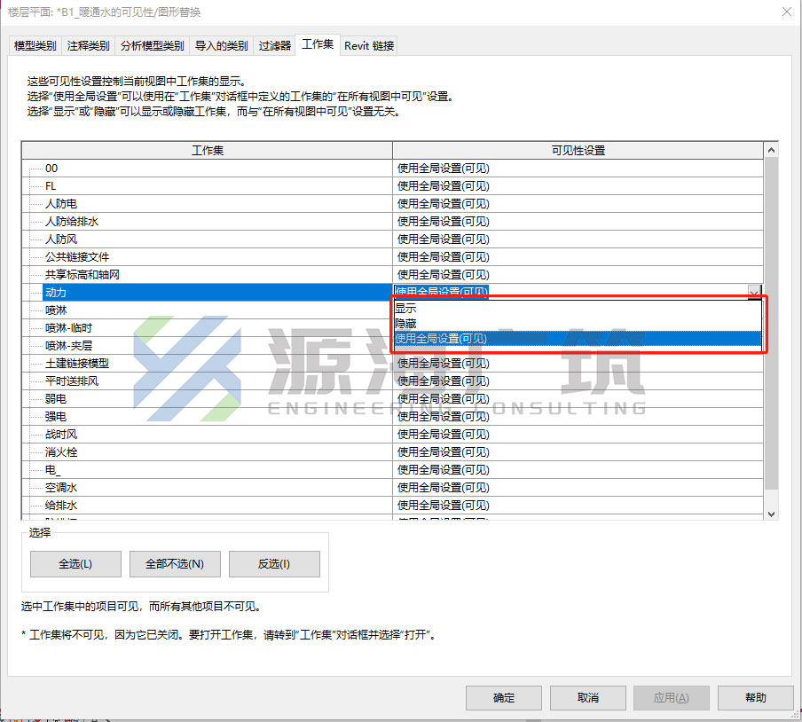
Task: Open 帮助 for this dialog
Action: (756, 697)
